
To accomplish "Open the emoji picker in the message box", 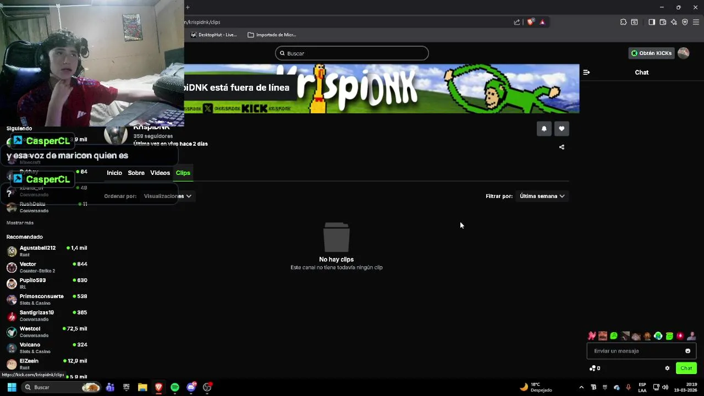I will 687,351.
